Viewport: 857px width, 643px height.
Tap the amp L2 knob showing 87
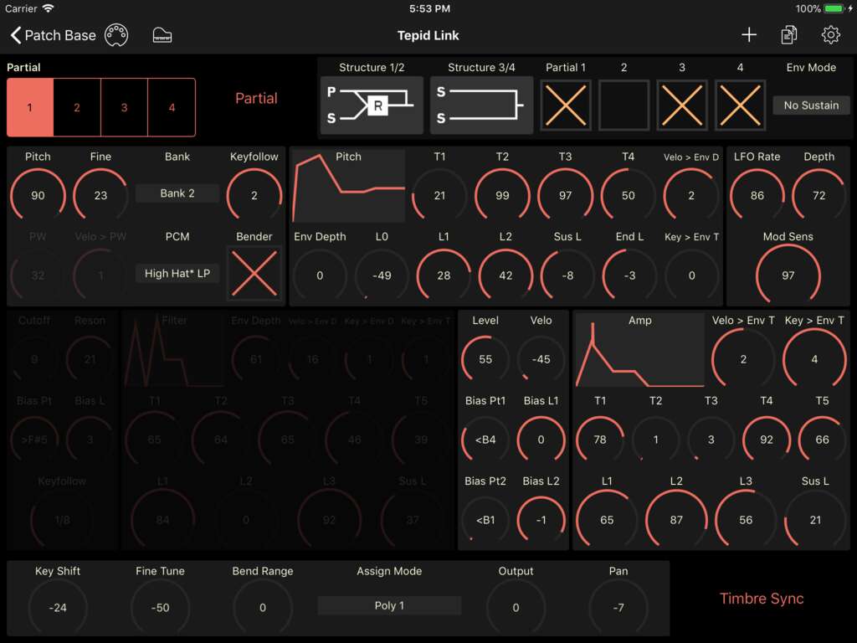[x=676, y=520]
